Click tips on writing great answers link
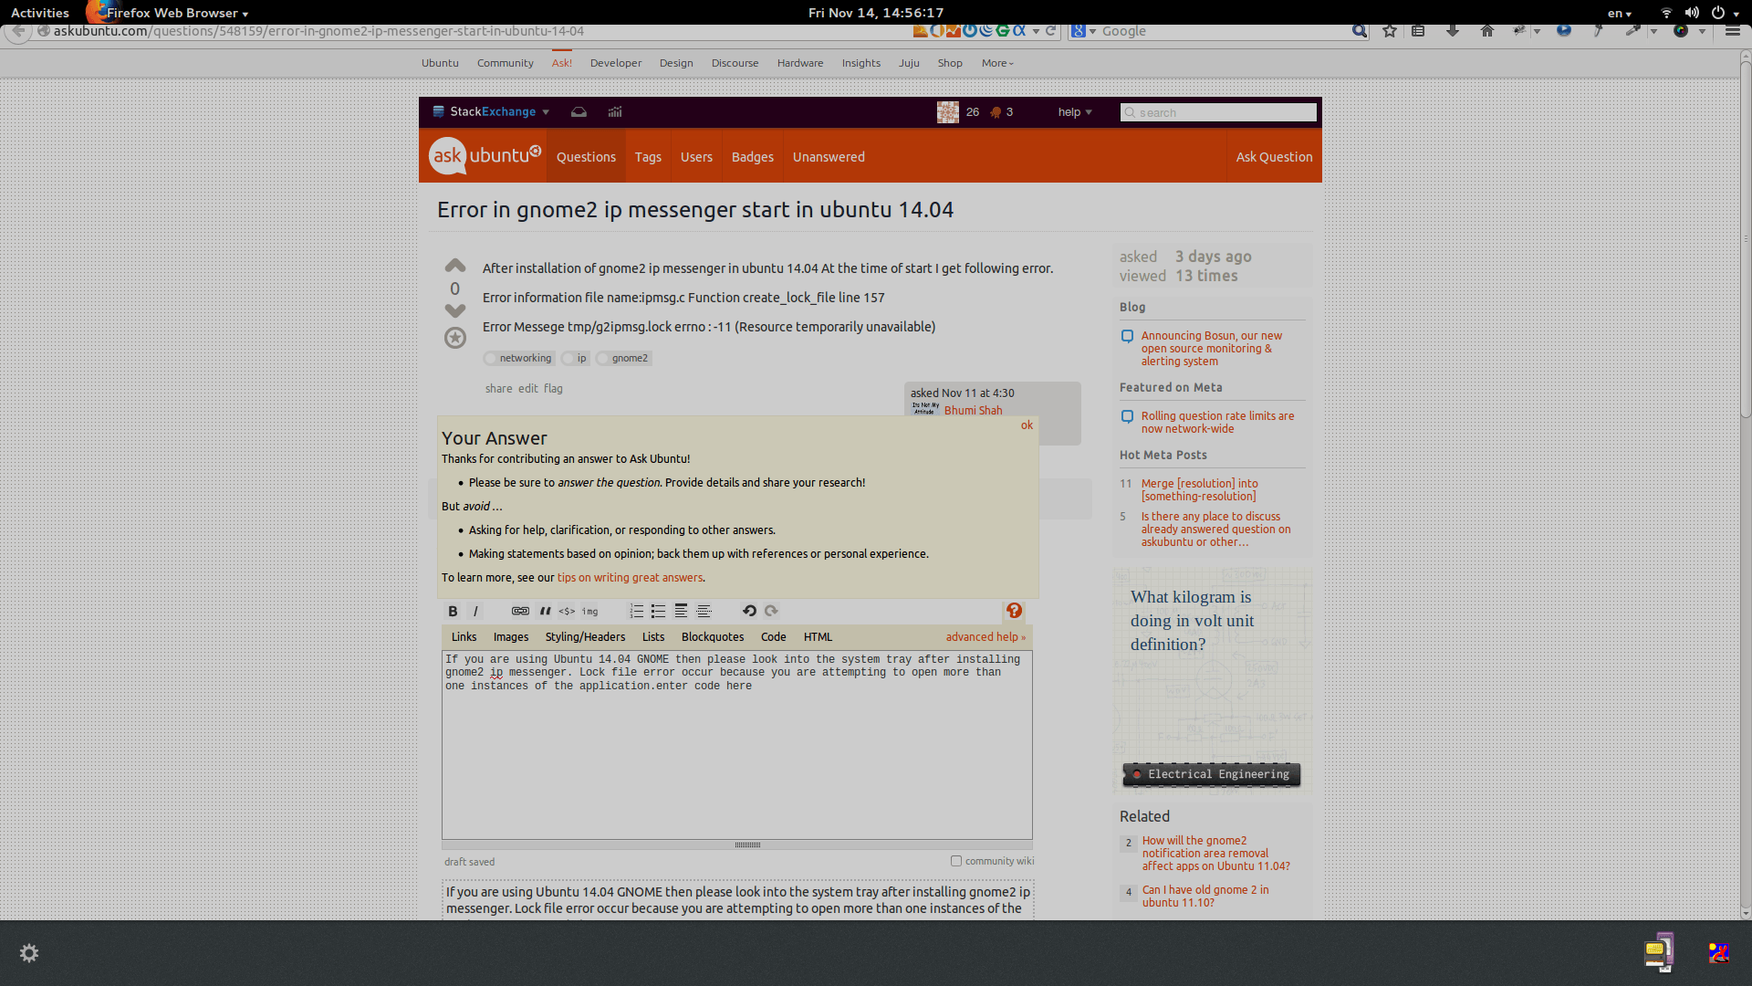Screen dimensions: 1752x986 pyautogui.click(x=630, y=577)
